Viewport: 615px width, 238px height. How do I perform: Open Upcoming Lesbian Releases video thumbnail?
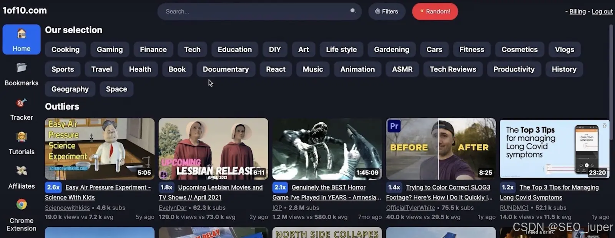coord(213,149)
